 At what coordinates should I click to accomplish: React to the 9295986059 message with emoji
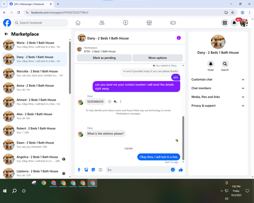point(110,101)
